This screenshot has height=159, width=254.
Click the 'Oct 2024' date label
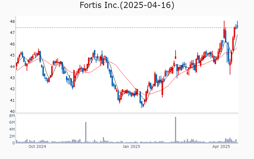tap(37, 147)
